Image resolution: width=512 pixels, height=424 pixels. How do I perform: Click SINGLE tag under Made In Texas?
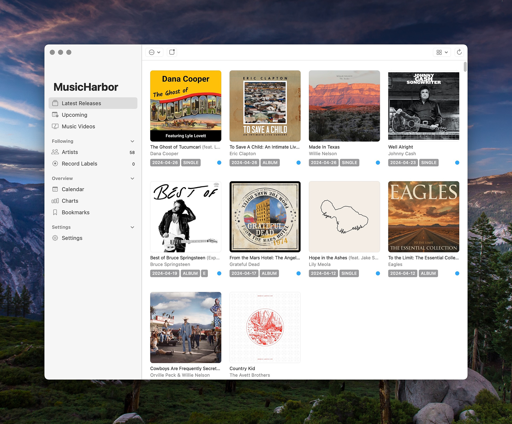(349, 163)
